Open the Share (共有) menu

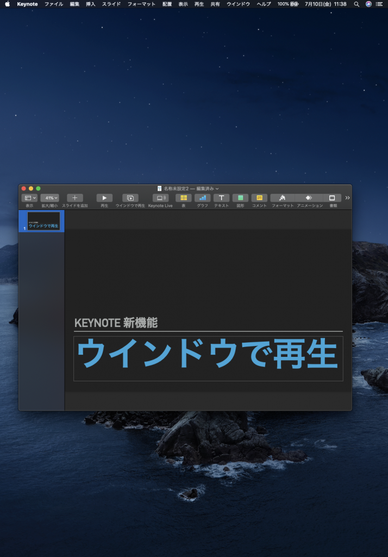[x=215, y=4]
